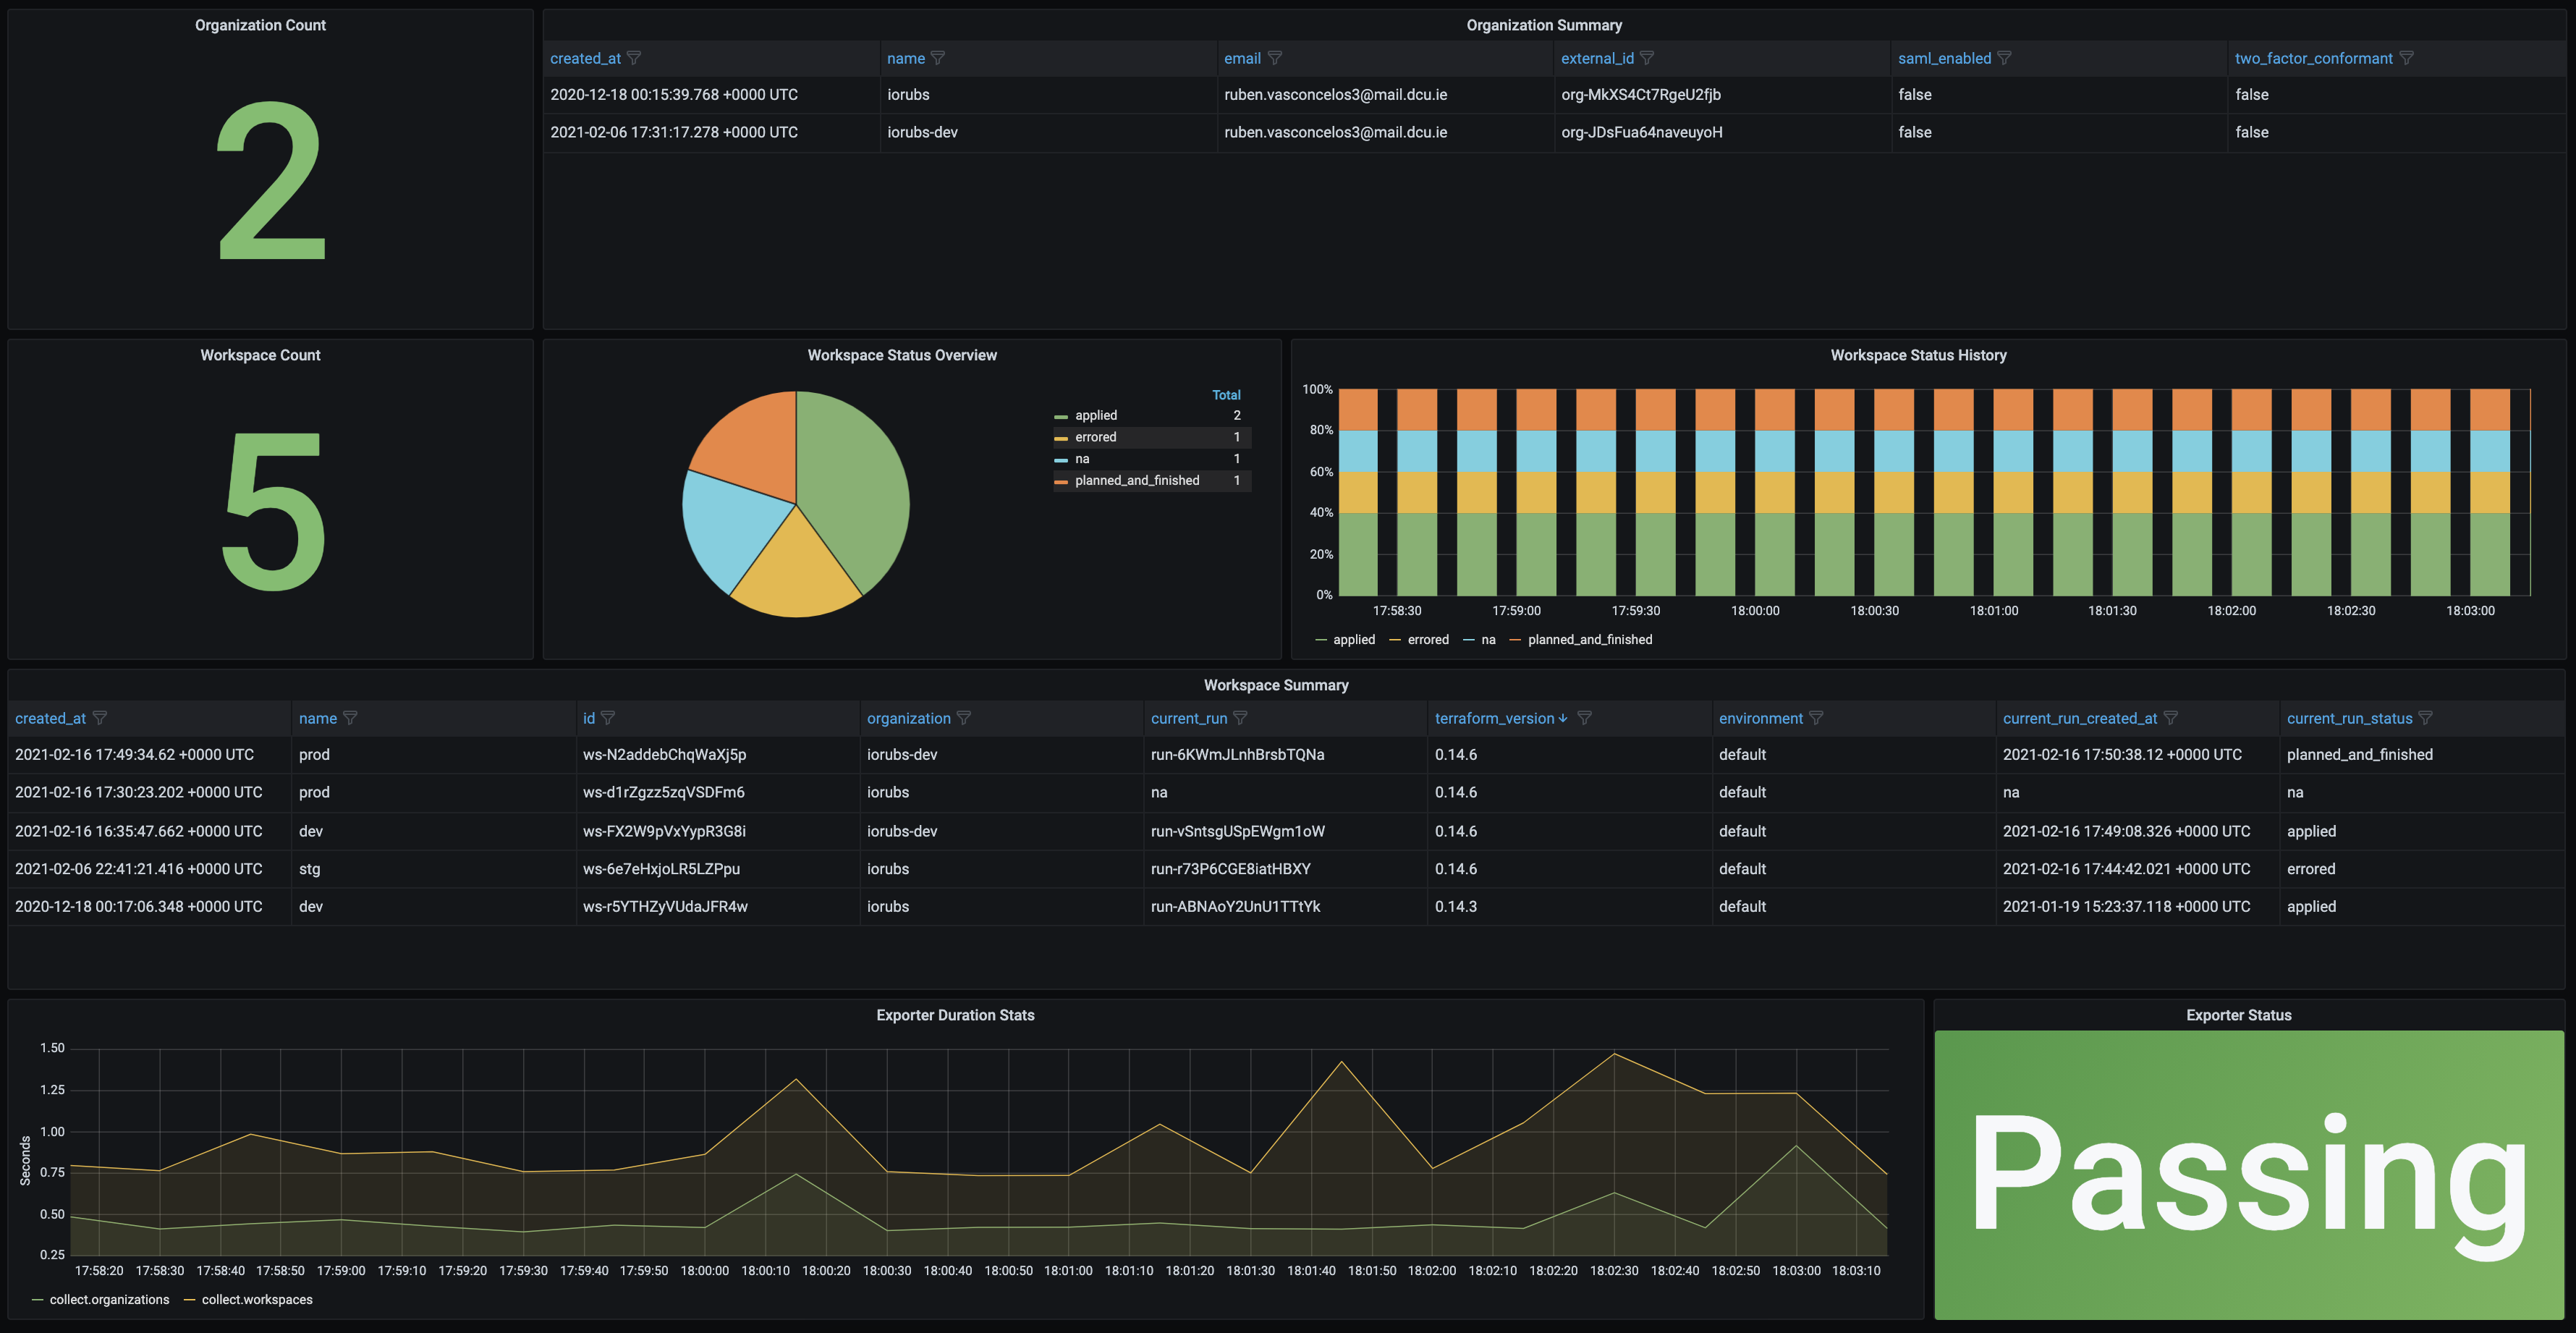Click the Workspace Count value 5
Screen dimensions: 2576x1333
[272, 511]
